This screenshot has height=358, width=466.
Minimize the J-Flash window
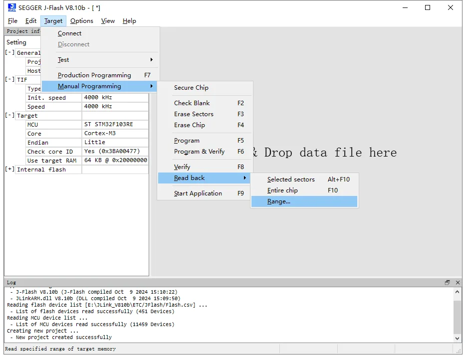(405, 7)
